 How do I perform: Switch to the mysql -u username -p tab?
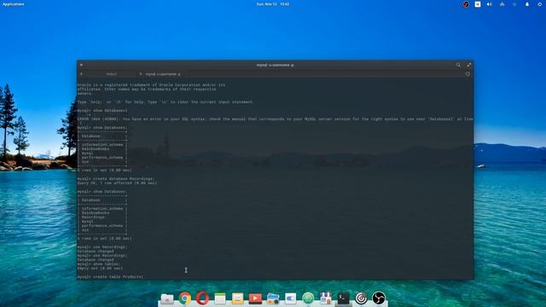163,74
